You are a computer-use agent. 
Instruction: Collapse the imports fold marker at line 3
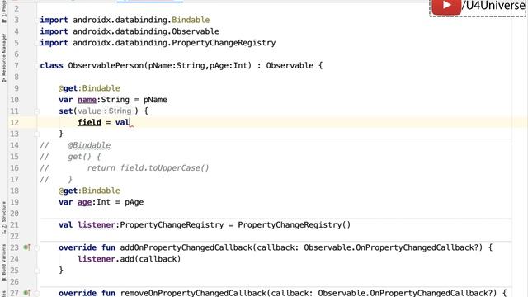tap(36, 20)
